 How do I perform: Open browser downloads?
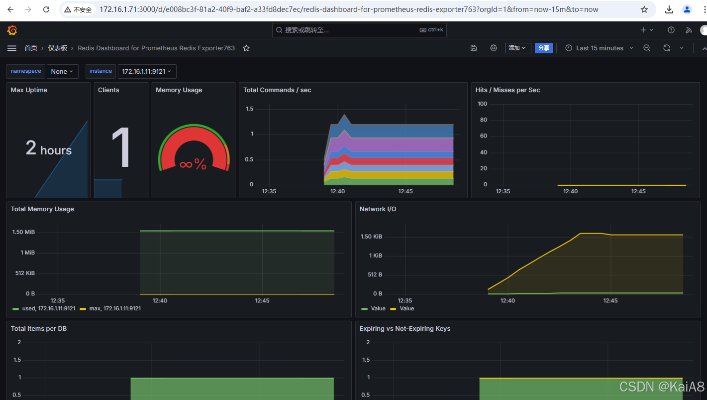pos(669,9)
